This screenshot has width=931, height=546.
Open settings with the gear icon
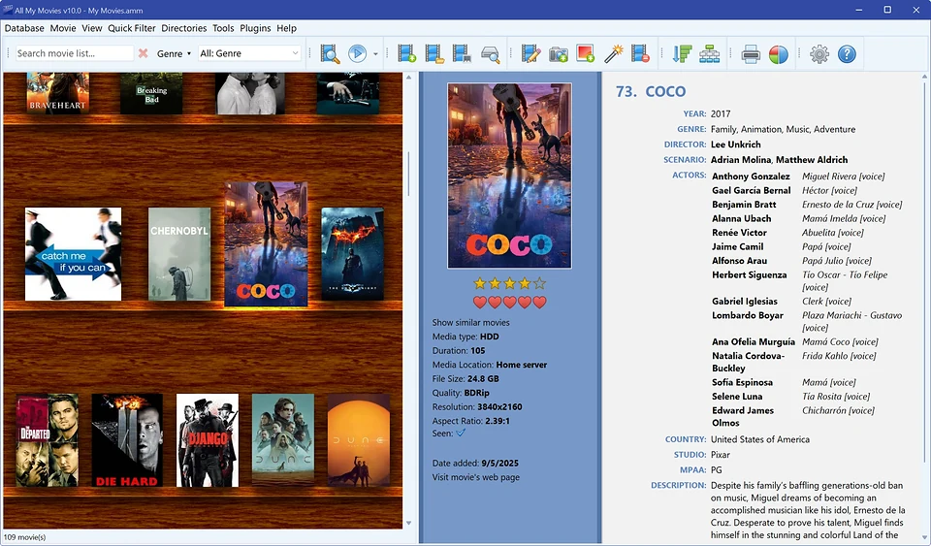tap(819, 54)
